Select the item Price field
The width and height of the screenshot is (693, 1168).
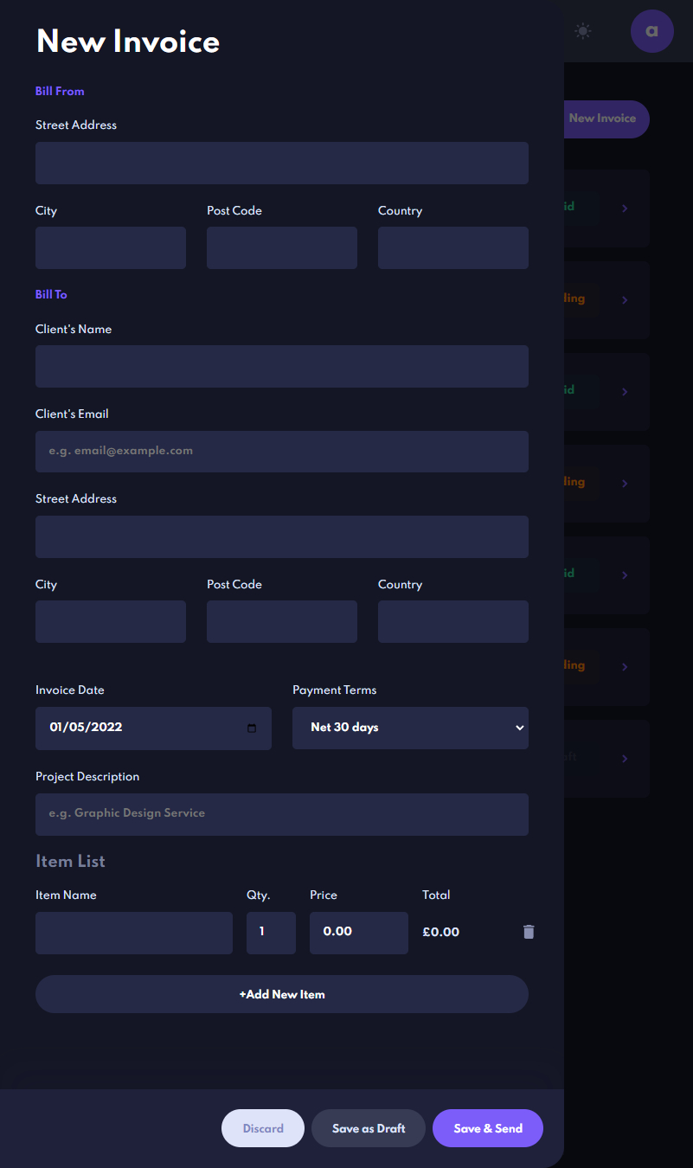(358, 933)
